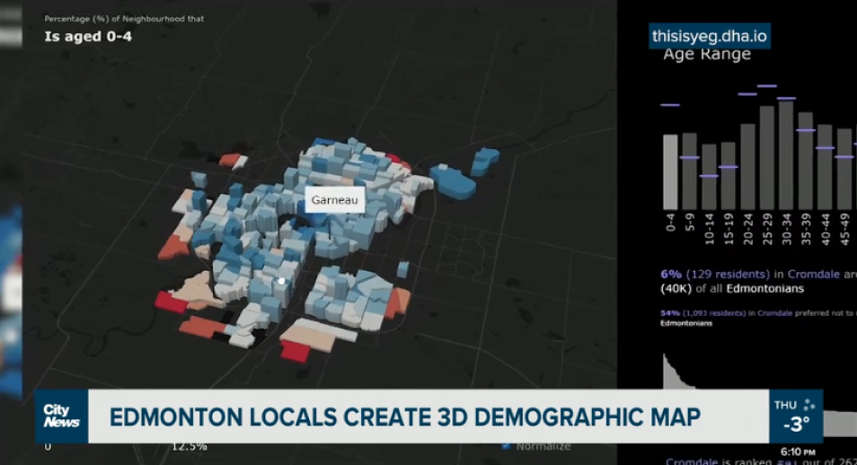Click '(40K) of all Edmontonians' text
This screenshot has height=465, width=857.
click(732, 288)
